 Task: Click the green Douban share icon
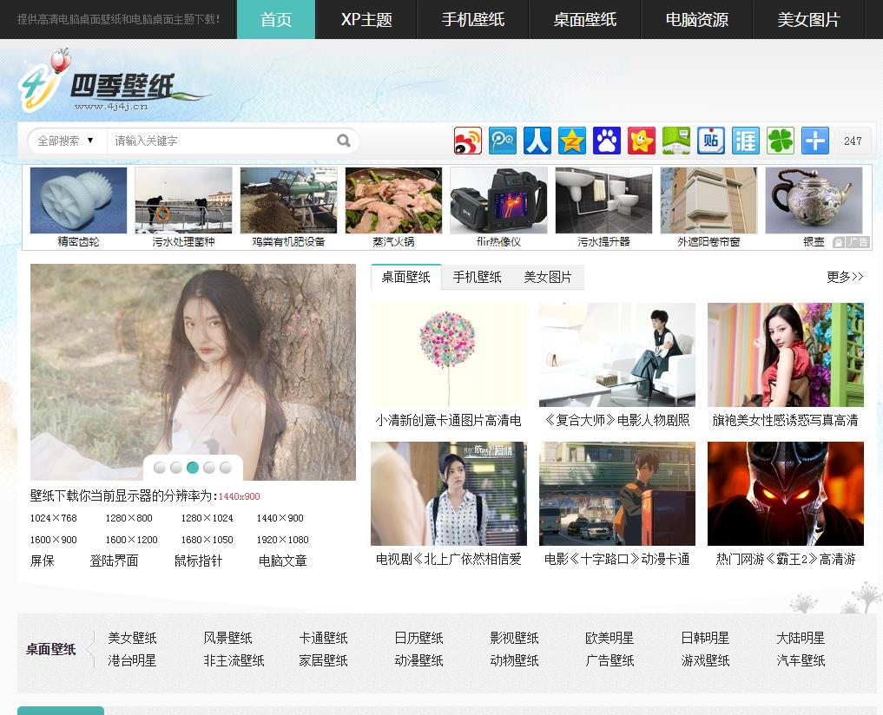point(676,141)
